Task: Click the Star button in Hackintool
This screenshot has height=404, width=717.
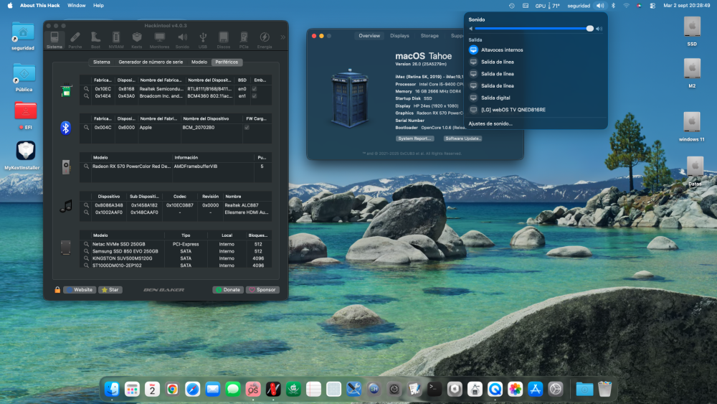Action: click(x=110, y=290)
